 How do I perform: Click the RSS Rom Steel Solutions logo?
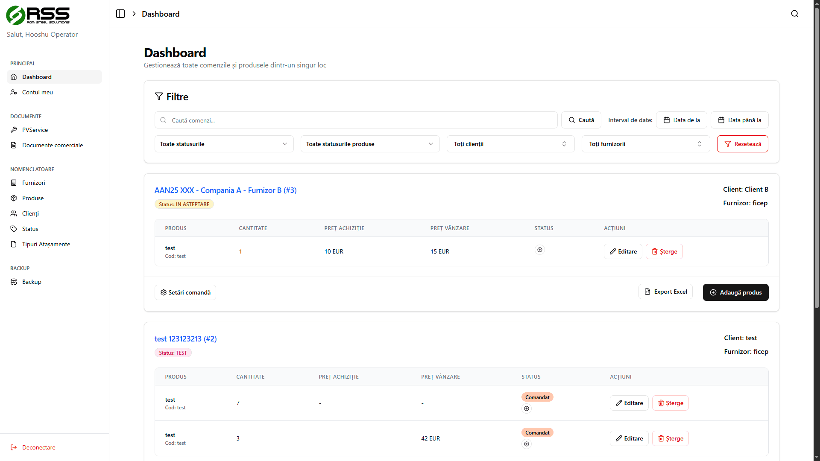[x=38, y=15]
